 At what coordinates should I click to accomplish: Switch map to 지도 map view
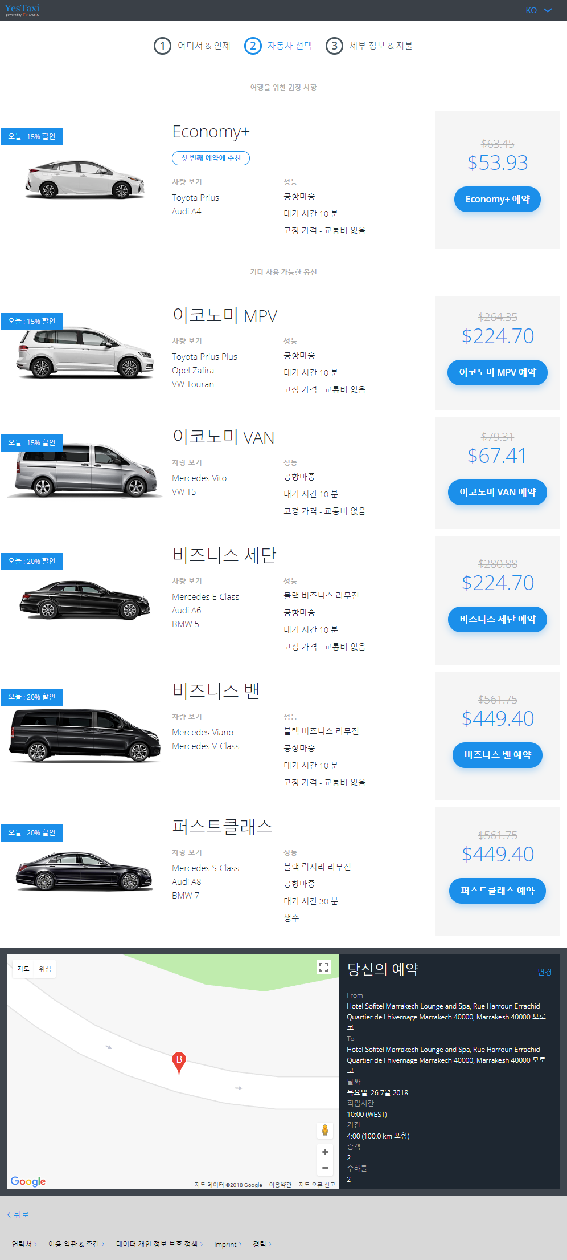click(23, 969)
